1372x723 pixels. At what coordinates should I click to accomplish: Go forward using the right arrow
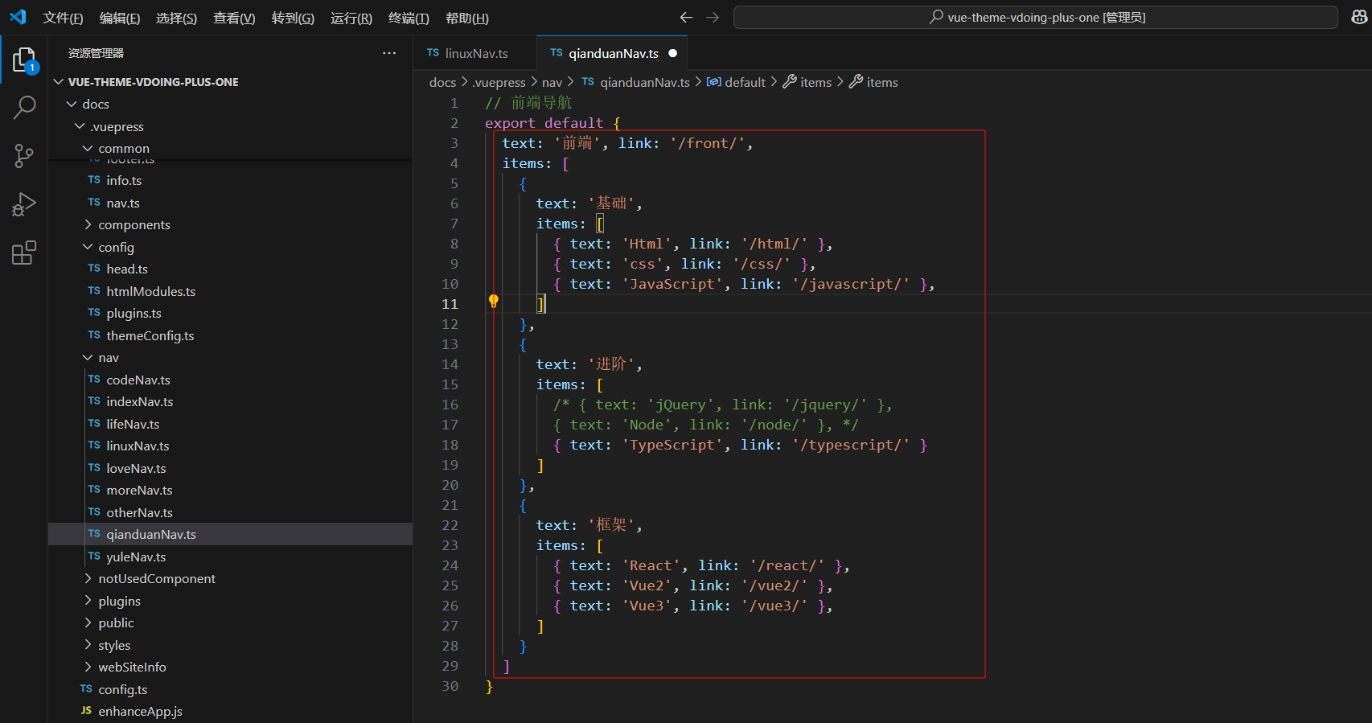click(713, 17)
